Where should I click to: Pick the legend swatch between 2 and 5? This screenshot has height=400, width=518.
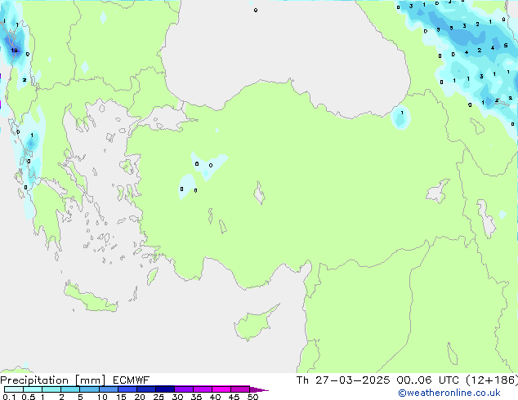pyautogui.click(x=70, y=389)
